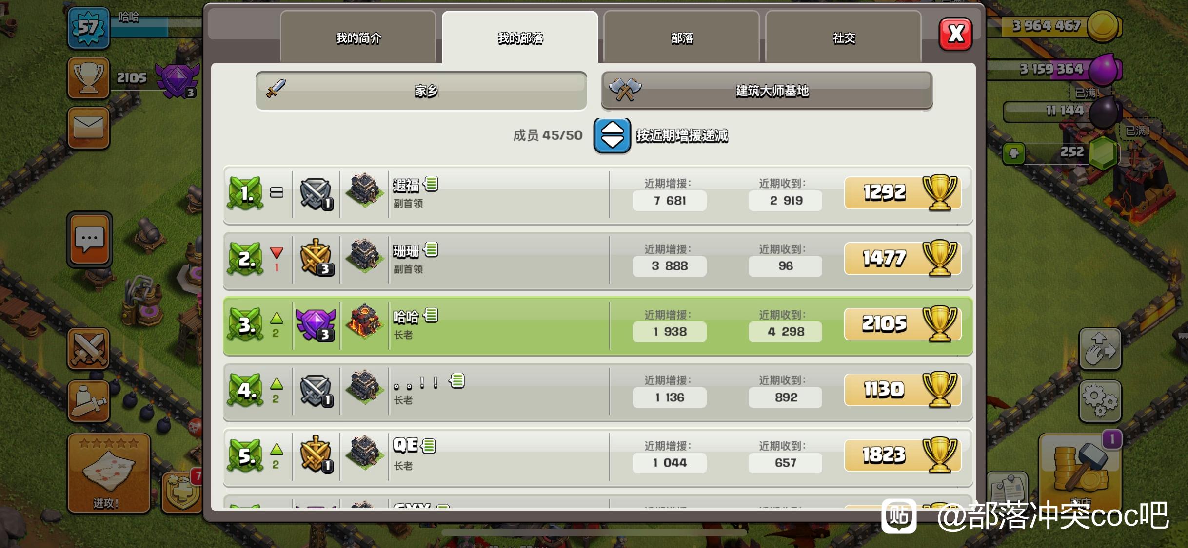
Task: Expand member 珊珊 row details
Action: (x=597, y=261)
